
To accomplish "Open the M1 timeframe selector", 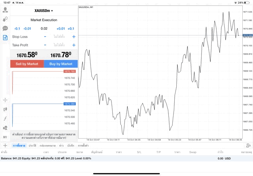I will [5, 137].
